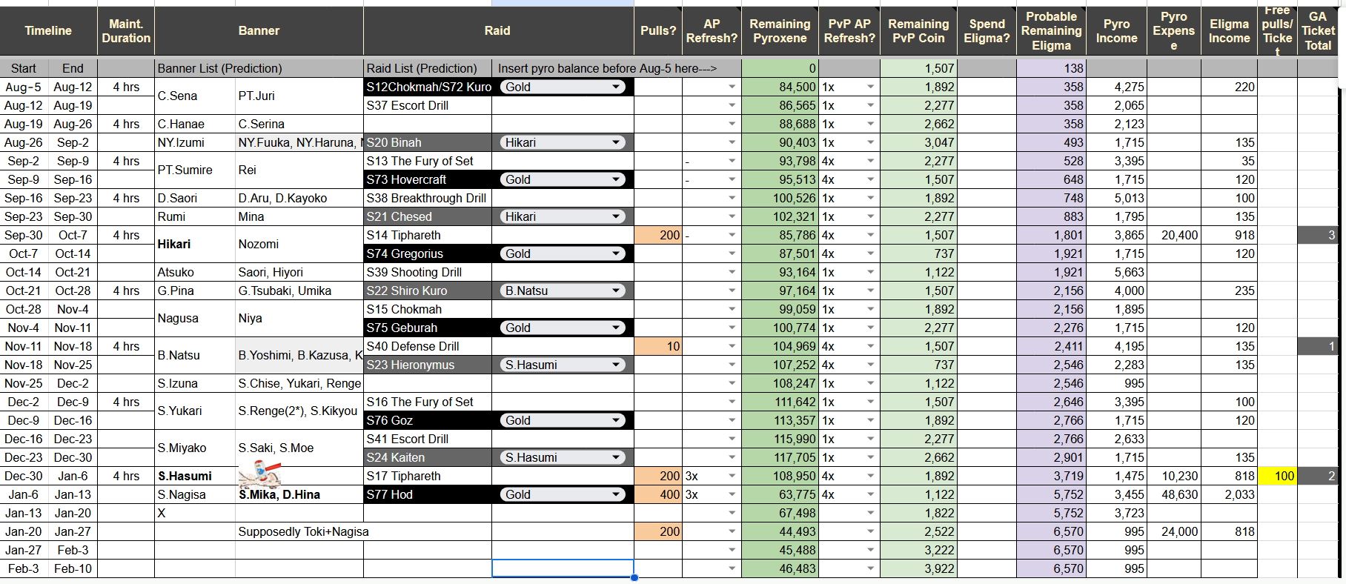Click the bold Hikari banner cell
Screen dimensions: 1346x584
click(195, 244)
